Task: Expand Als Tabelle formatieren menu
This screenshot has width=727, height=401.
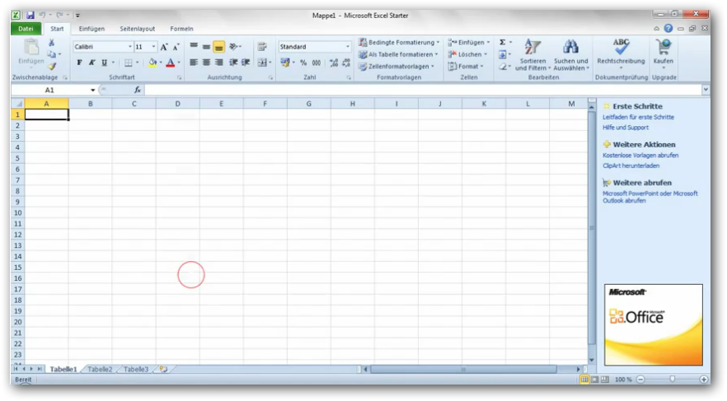Action: coord(398,54)
